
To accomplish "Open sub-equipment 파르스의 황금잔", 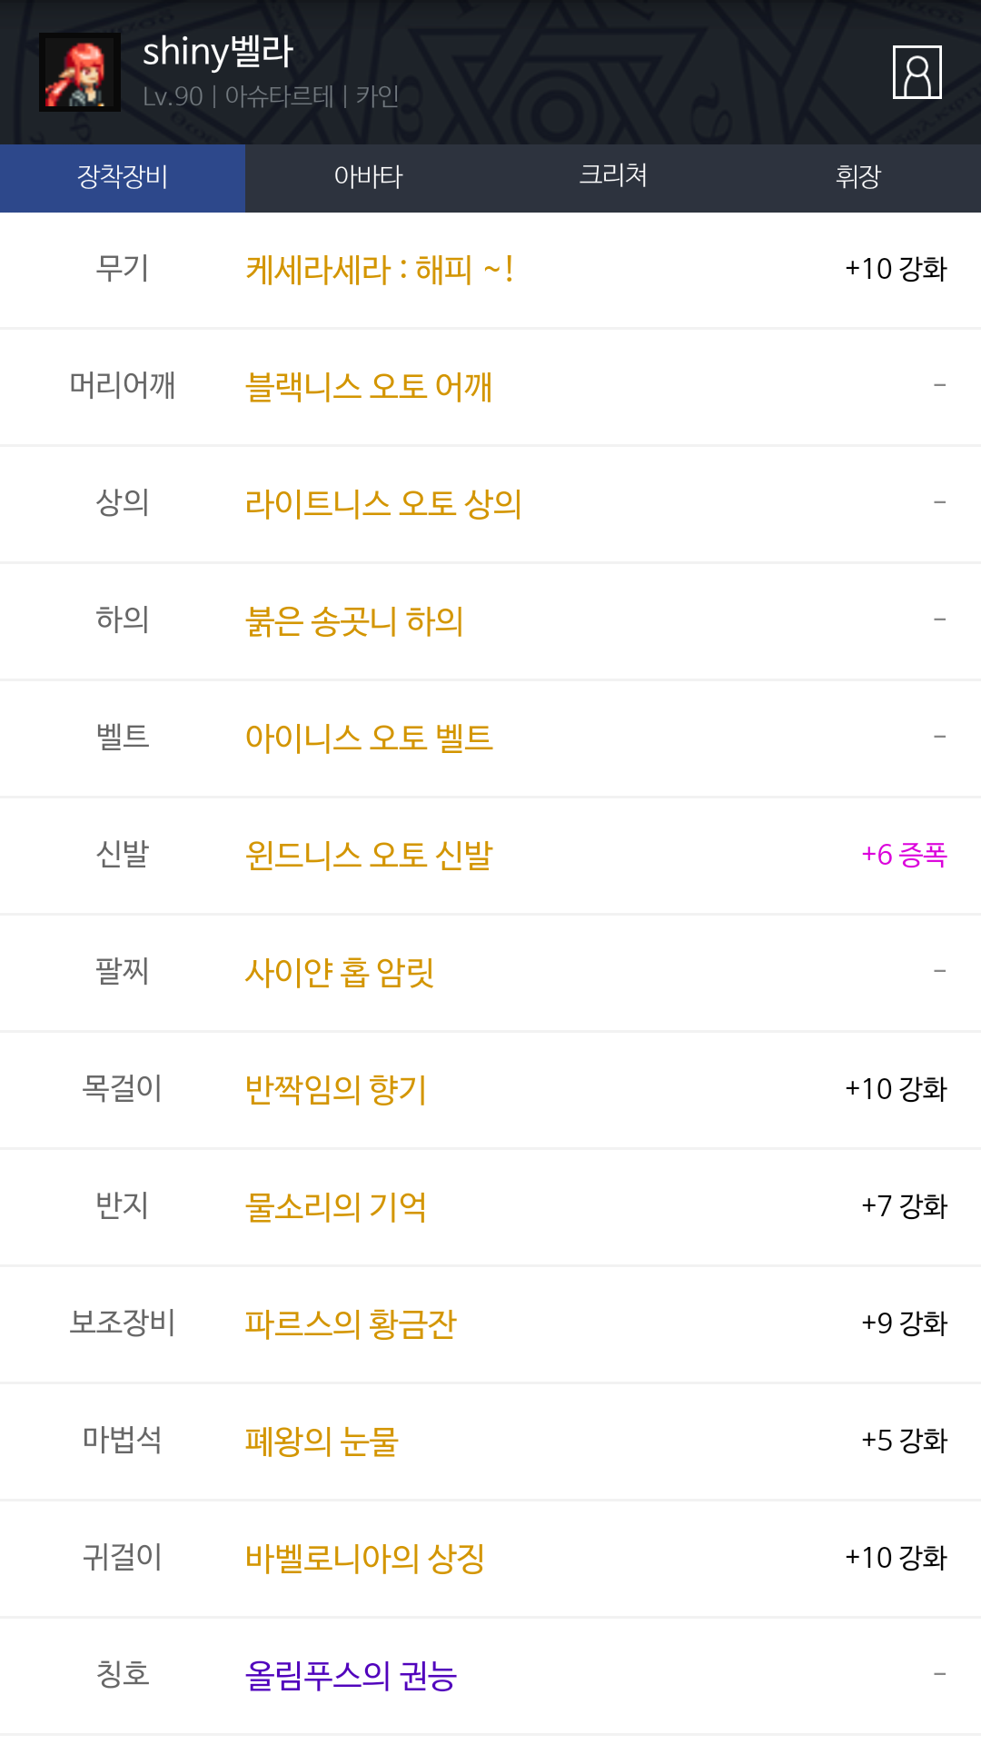I will pos(350,1324).
